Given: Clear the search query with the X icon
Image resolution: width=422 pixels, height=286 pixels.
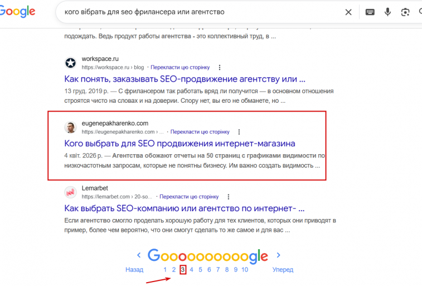Looking at the screenshot, I should [x=348, y=12].
